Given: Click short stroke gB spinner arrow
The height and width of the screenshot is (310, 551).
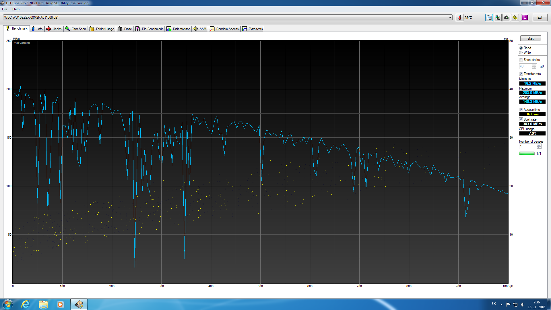Looking at the screenshot, I should tap(534, 65).
